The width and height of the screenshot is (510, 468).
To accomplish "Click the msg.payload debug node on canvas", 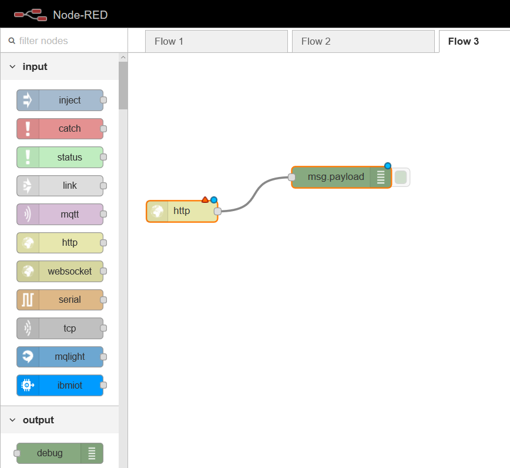I will click(x=341, y=177).
